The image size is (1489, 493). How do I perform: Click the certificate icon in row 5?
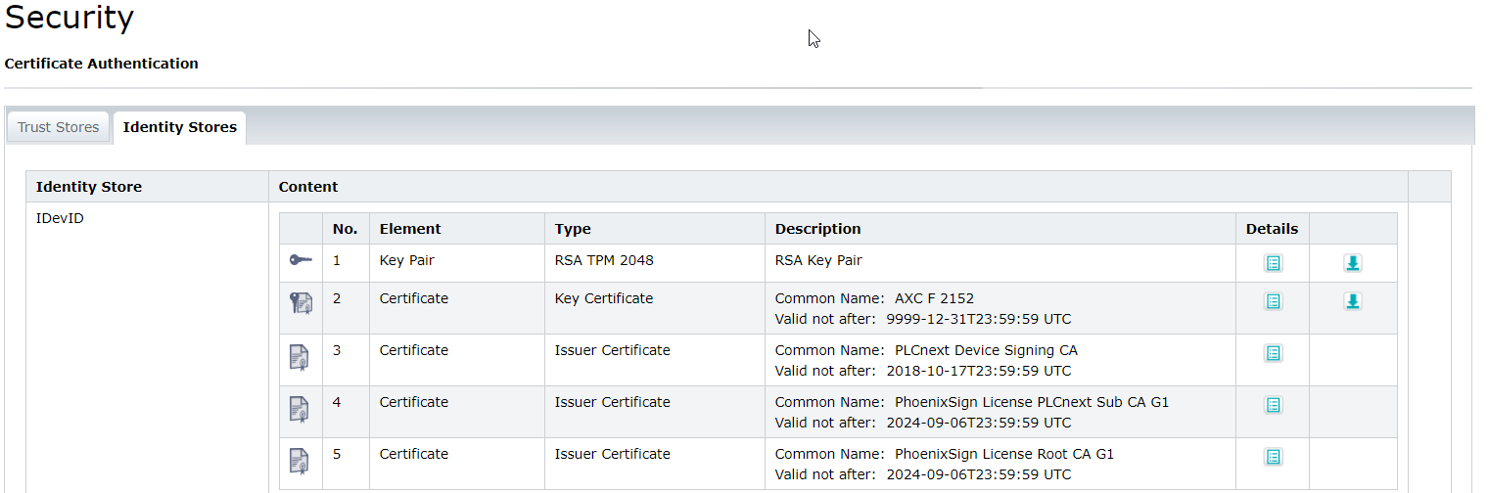point(300,461)
